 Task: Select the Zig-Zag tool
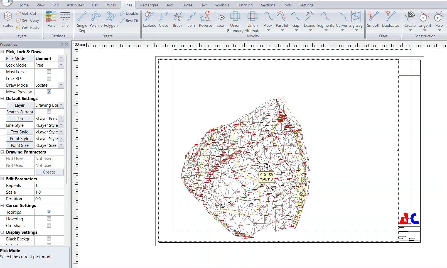(356, 20)
